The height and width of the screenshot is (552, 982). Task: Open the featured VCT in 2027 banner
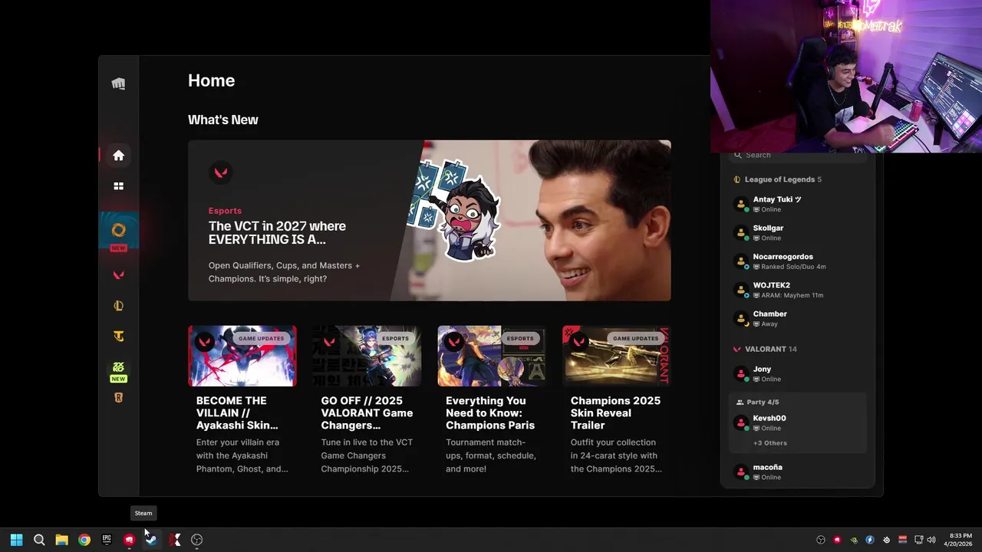click(x=429, y=221)
